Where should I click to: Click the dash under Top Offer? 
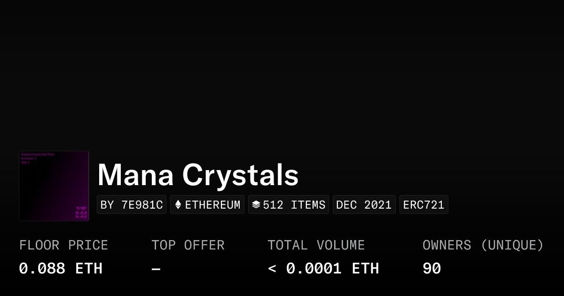(x=156, y=269)
